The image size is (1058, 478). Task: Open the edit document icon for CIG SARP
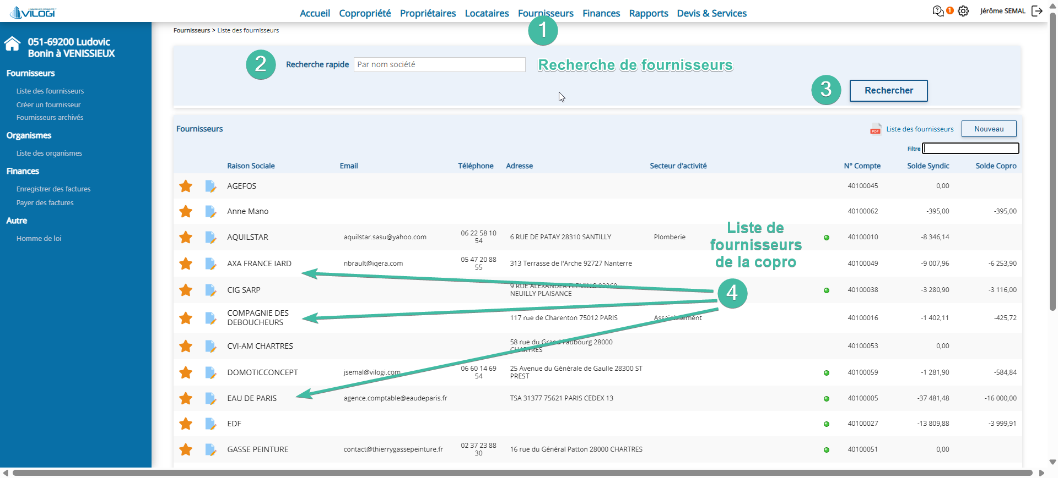click(210, 290)
